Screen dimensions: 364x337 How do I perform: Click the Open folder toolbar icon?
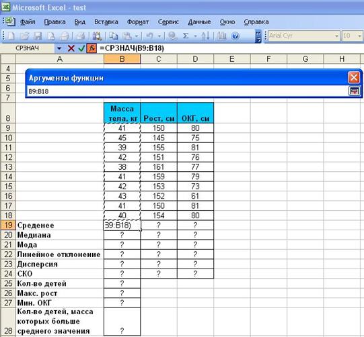click(x=24, y=36)
